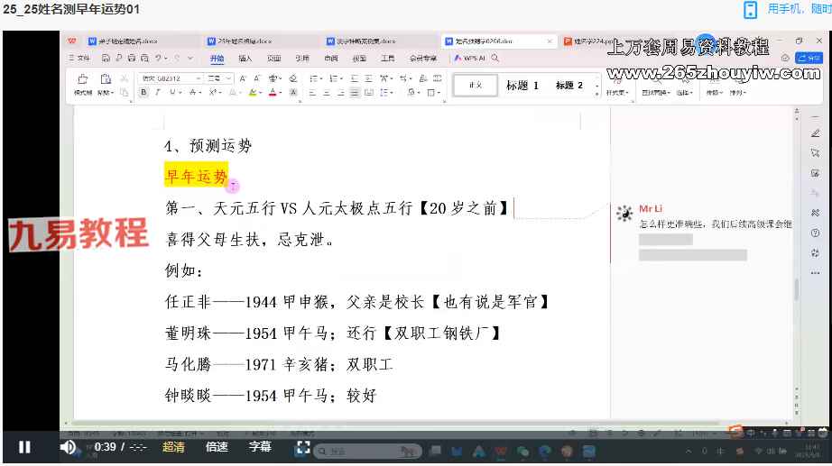Click the video volume speaker icon
832x466 pixels.
[68, 447]
